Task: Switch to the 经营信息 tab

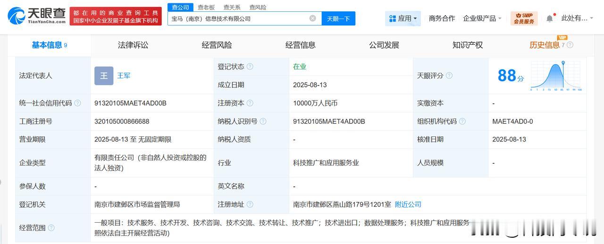Action: pos(300,45)
